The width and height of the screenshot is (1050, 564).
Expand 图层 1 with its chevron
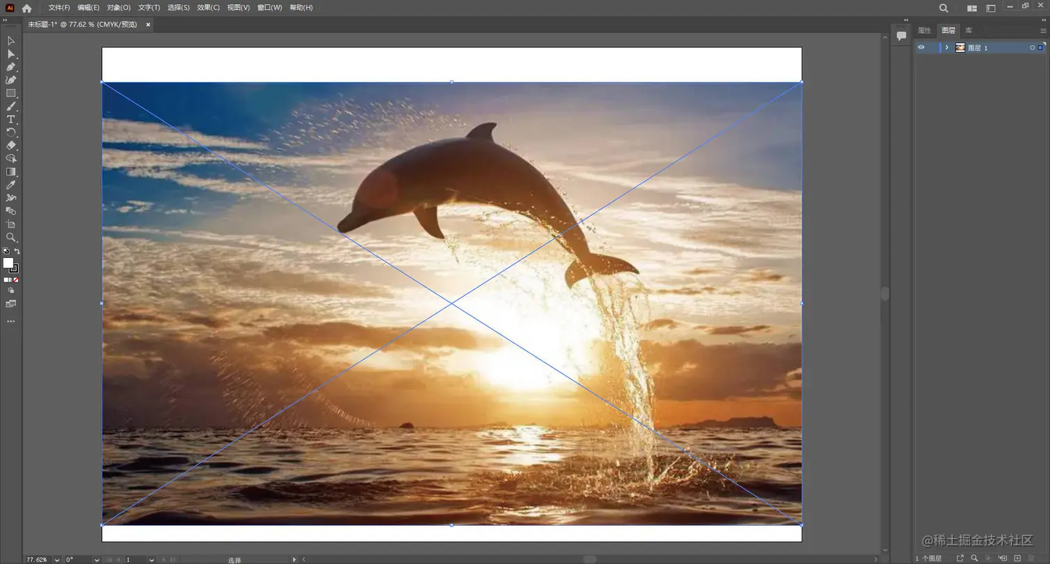[947, 48]
